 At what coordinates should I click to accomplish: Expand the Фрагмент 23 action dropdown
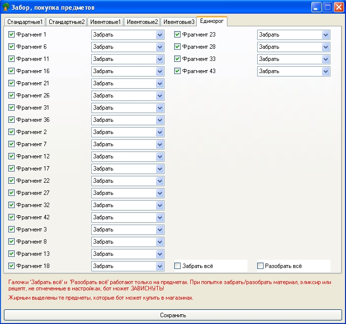(326, 35)
